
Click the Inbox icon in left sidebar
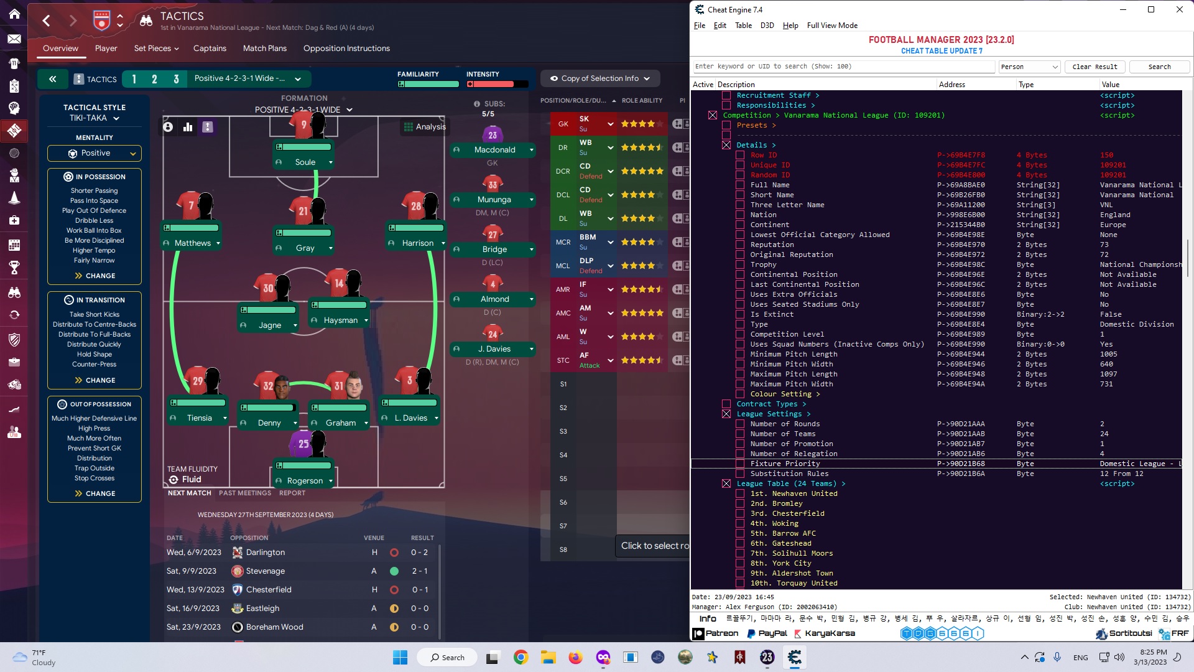point(14,38)
